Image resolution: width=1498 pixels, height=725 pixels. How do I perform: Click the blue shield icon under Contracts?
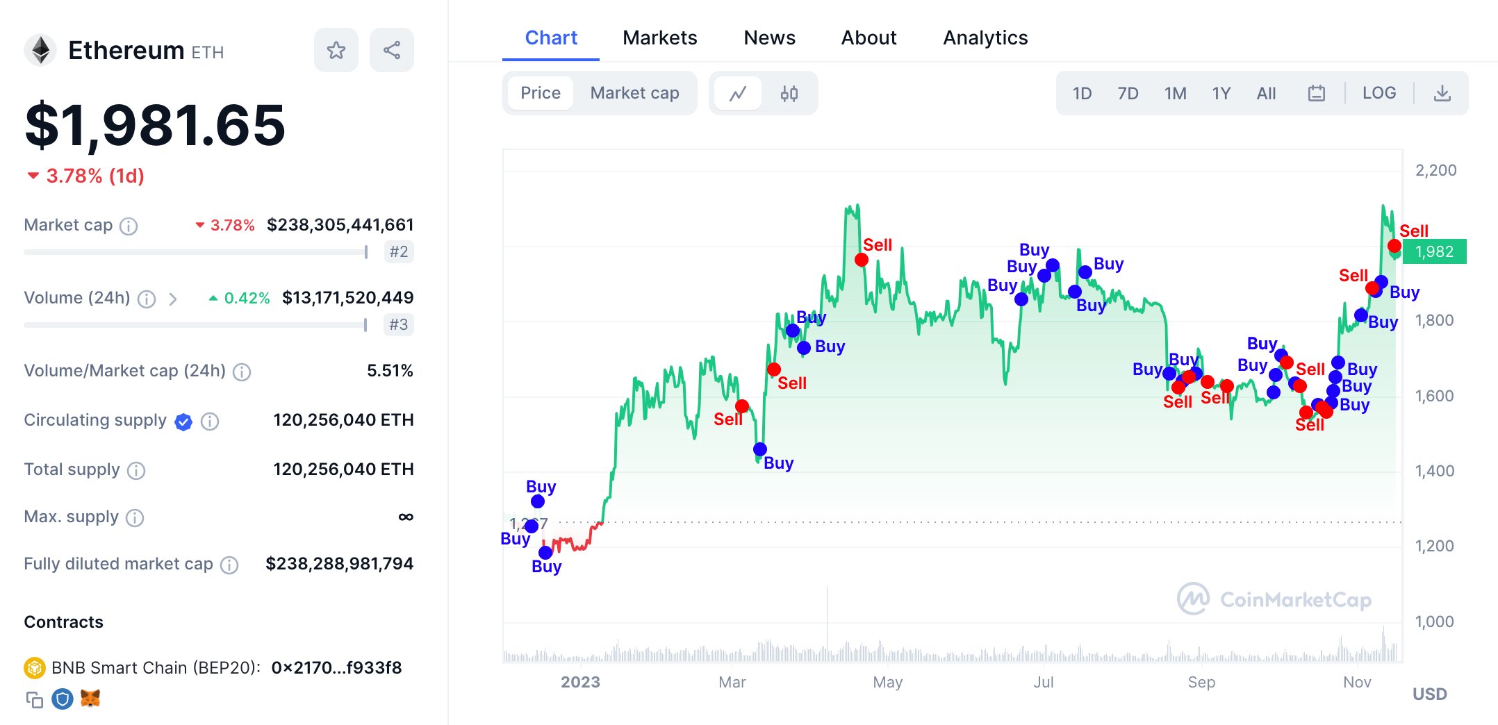tap(63, 699)
